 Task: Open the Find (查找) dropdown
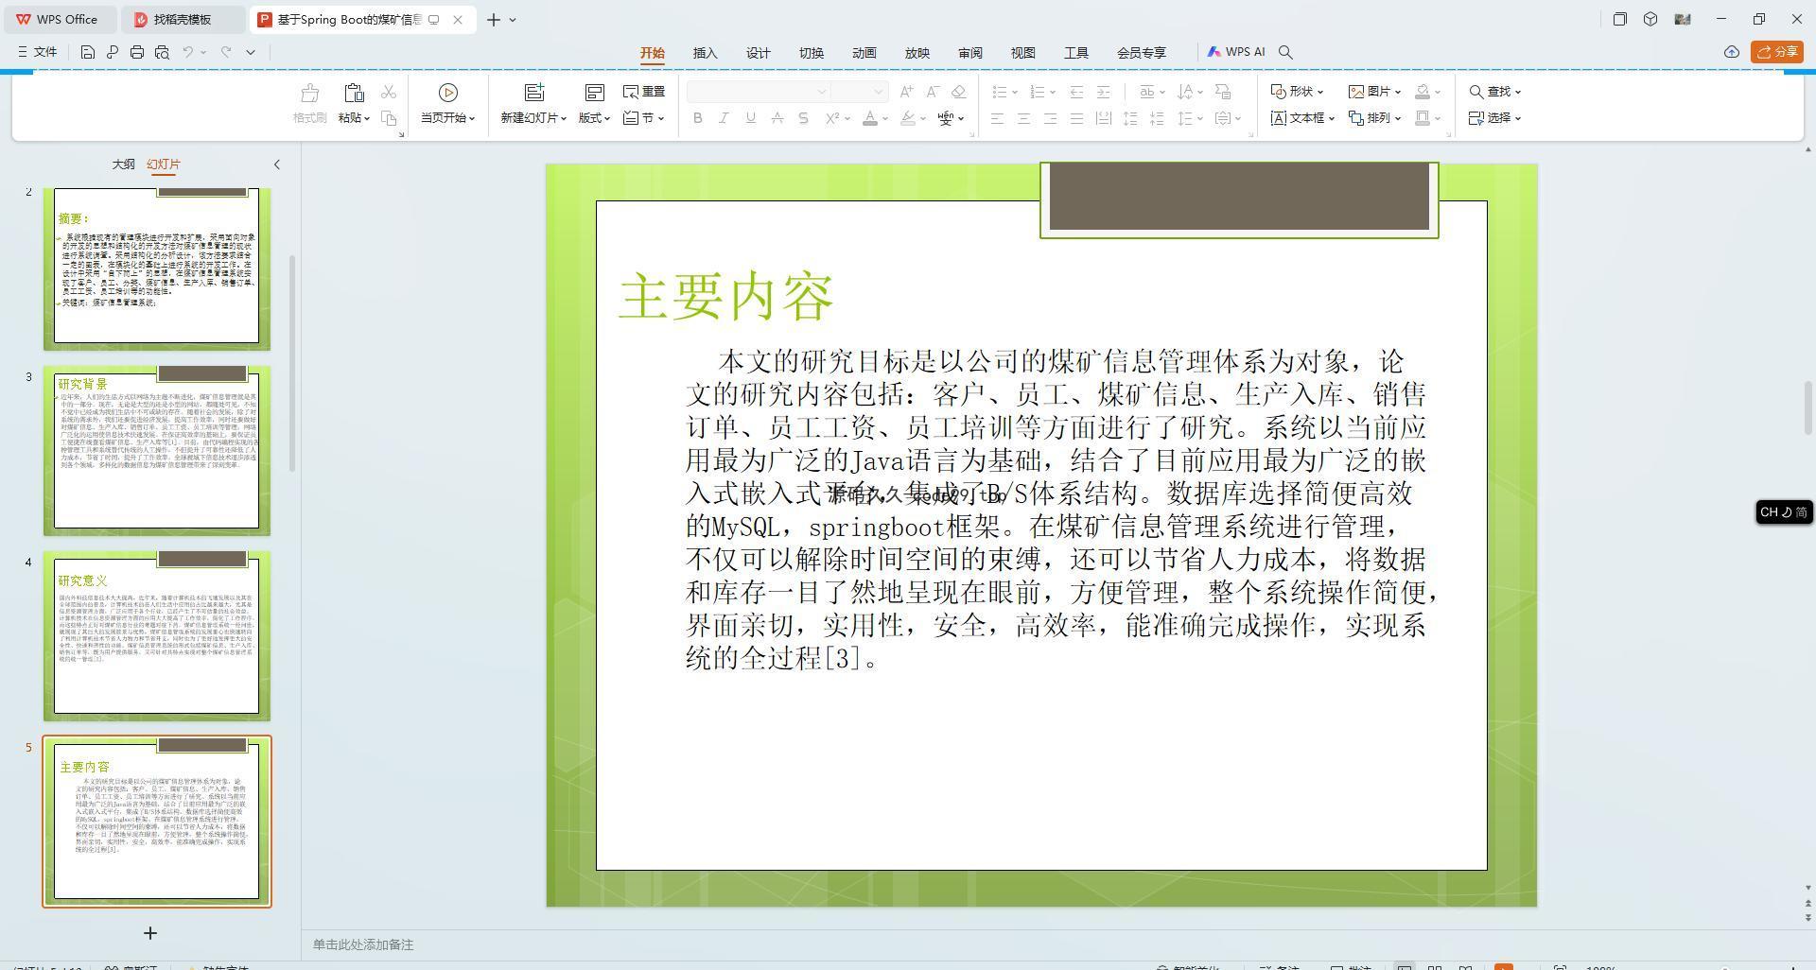[1495, 92]
